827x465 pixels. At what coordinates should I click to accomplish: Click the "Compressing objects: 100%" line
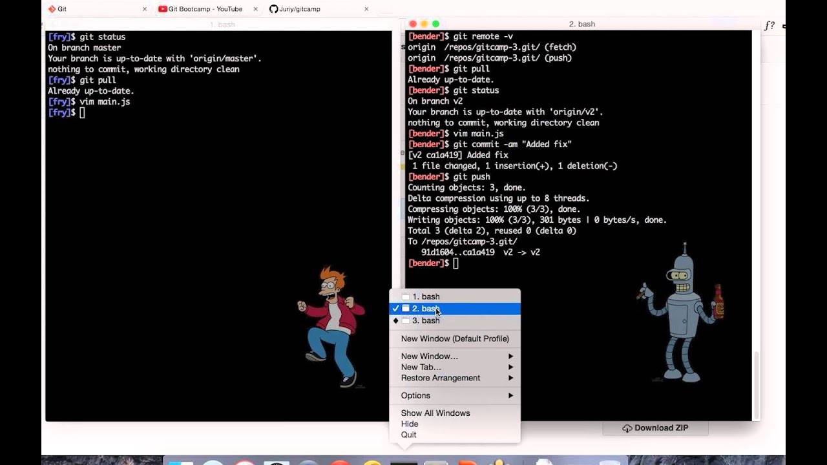pyautogui.click(x=494, y=209)
